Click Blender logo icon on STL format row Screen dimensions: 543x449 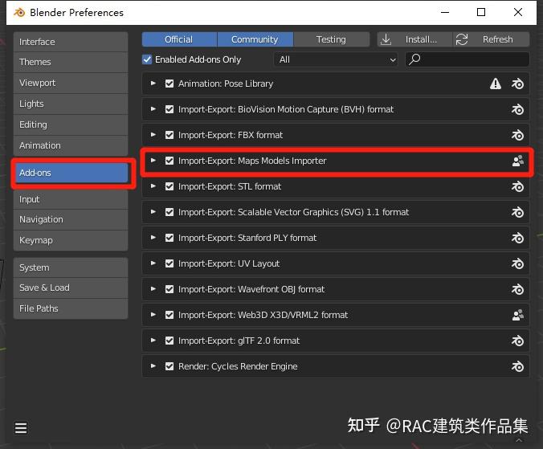pyautogui.click(x=518, y=186)
